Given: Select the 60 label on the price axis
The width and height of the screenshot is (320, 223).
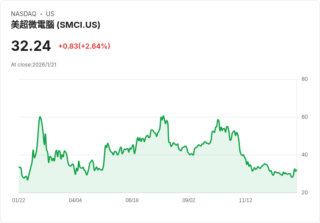Looking at the screenshot, I should 304,117.
